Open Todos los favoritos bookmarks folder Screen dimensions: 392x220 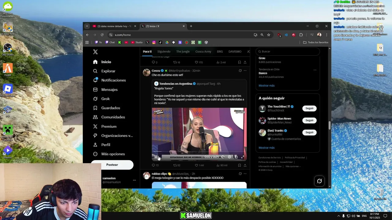316,42
